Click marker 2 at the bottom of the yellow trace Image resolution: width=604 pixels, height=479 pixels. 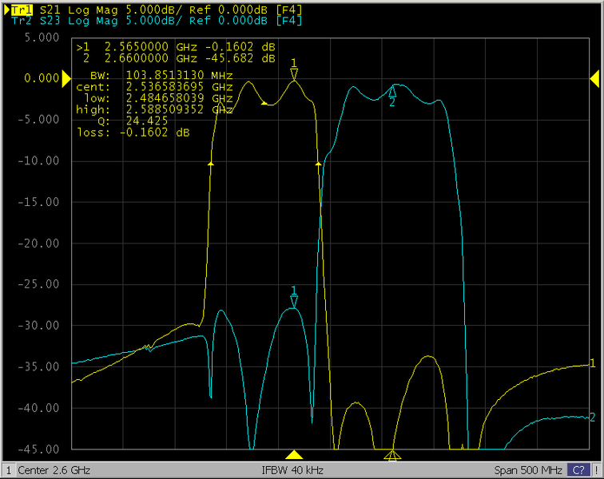click(391, 455)
